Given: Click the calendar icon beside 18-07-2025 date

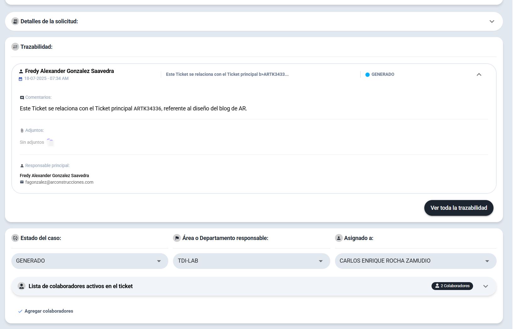Looking at the screenshot, I should [x=20, y=79].
